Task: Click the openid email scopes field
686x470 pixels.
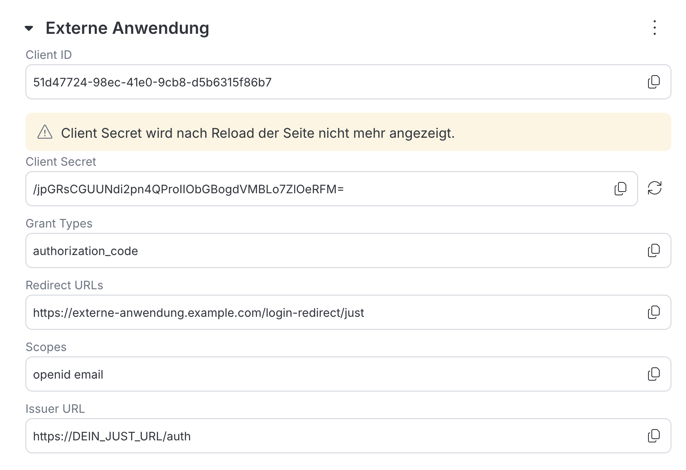Action: point(348,374)
